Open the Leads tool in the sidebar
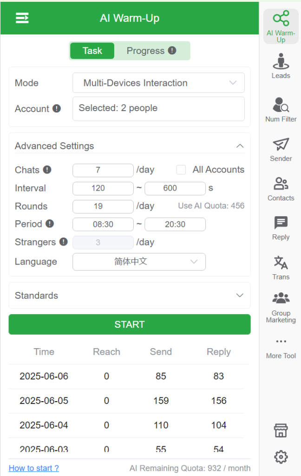 281,66
